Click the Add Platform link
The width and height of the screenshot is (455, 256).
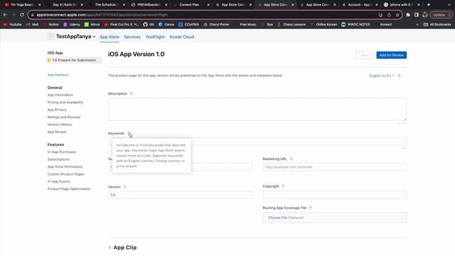[58, 75]
